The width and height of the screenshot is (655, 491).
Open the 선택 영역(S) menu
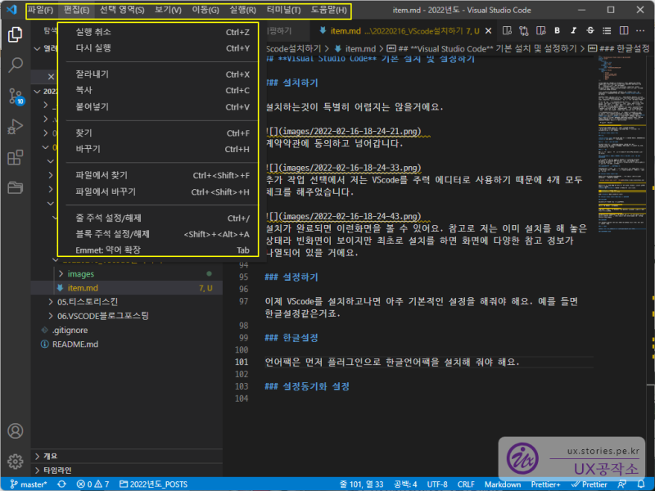[122, 10]
